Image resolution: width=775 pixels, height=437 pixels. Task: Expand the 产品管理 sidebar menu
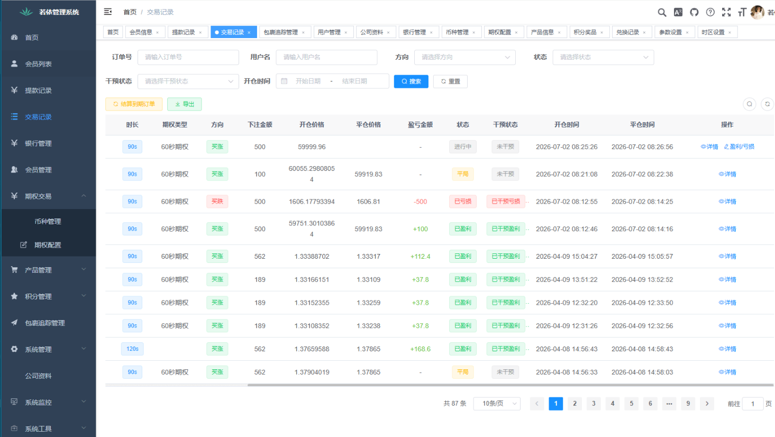48,270
